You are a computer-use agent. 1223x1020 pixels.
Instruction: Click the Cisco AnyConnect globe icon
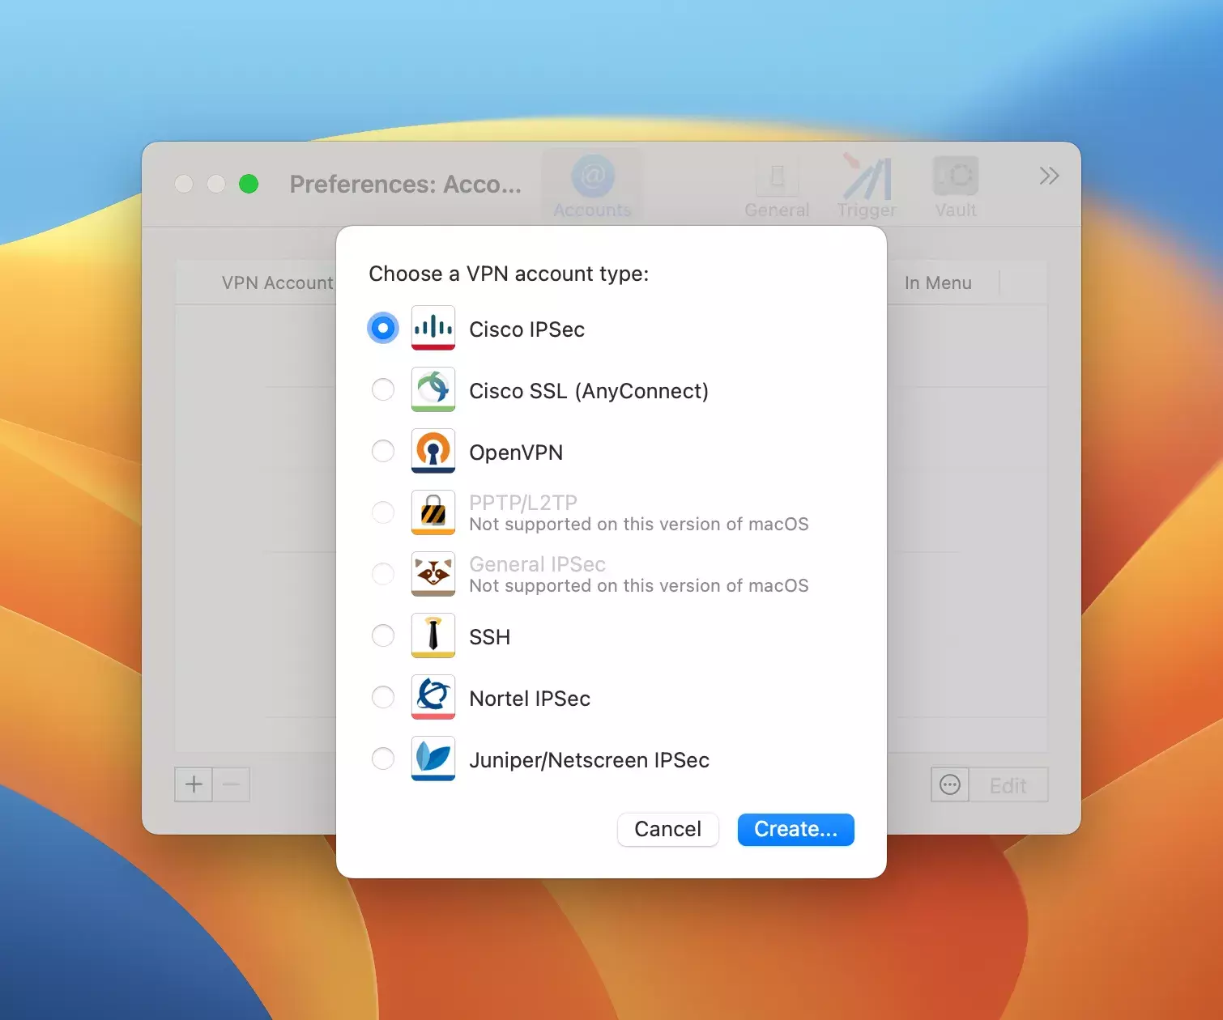[433, 389]
